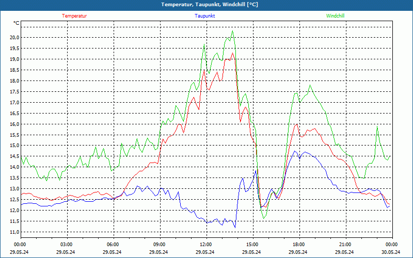Click the °C unit label above y-axis
The image size is (413, 258).
17,23
